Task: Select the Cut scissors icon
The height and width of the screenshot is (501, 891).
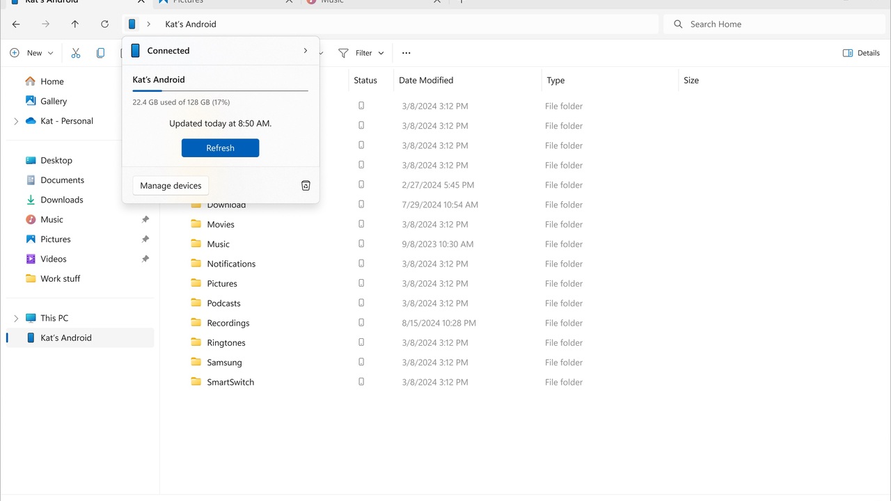Action: click(75, 52)
